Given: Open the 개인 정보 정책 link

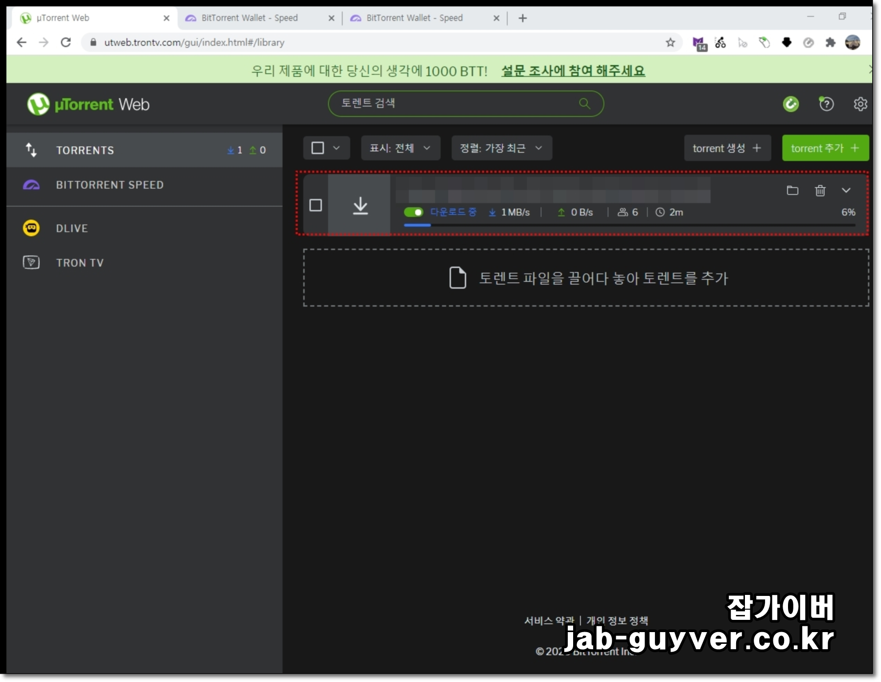Looking at the screenshot, I should (617, 620).
